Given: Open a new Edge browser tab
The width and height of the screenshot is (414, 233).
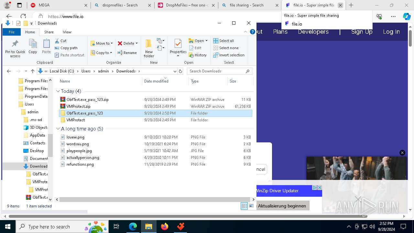Looking at the screenshot, I should point(351,5).
